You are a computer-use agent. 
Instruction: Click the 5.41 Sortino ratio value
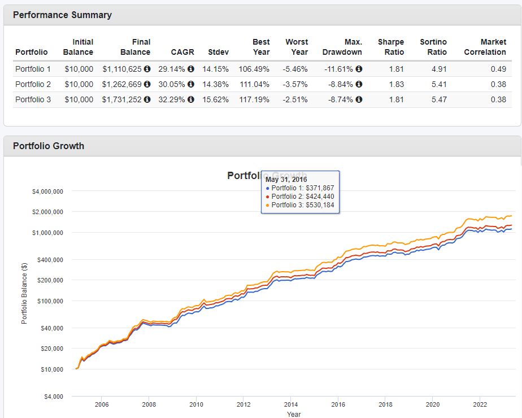tap(439, 85)
